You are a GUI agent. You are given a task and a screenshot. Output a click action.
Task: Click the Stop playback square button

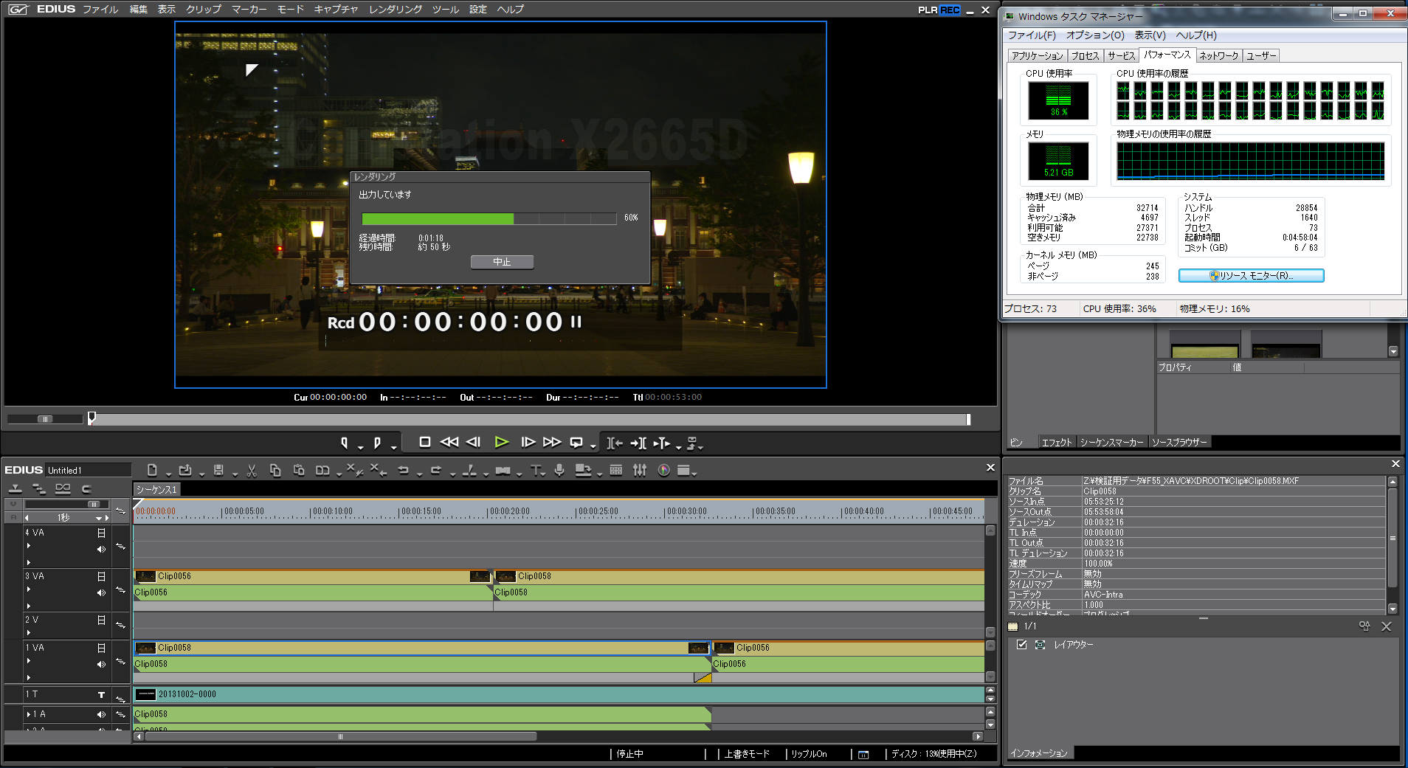tap(425, 442)
